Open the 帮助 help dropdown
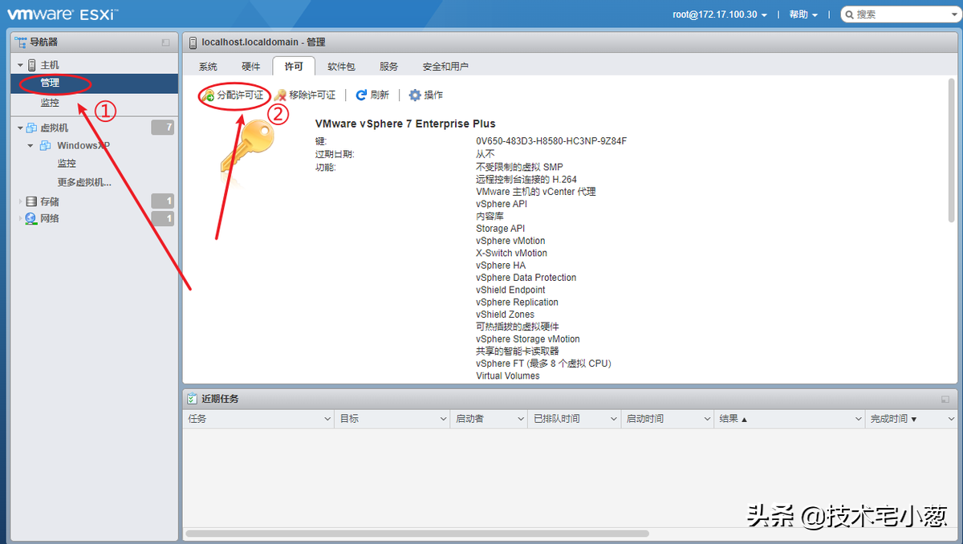The width and height of the screenshot is (963, 544). click(802, 14)
